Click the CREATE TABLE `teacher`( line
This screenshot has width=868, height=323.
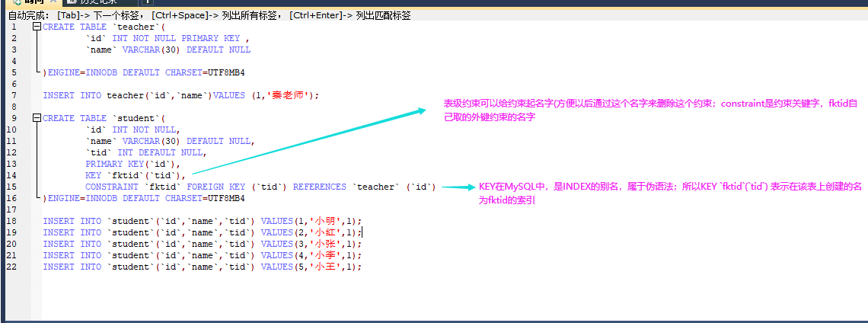tap(104, 27)
